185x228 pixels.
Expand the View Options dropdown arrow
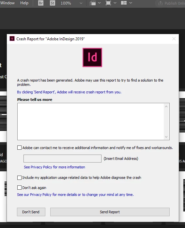pyautogui.click(x=100, y=3)
